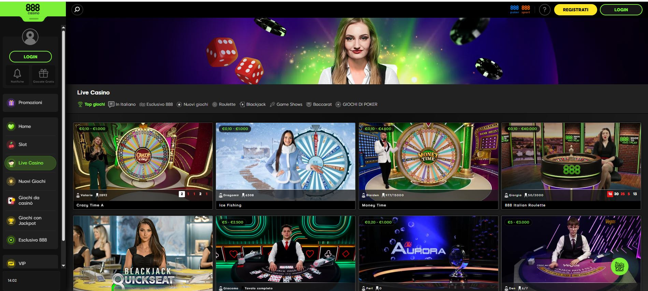
Task: Open blackjack table with dealer Giacomo
Action: (286, 253)
